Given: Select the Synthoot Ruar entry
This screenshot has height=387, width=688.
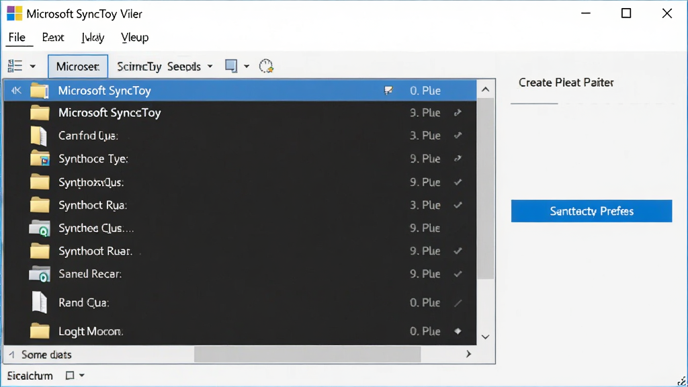Looking at the screenshot, I should tap(240, 251).
